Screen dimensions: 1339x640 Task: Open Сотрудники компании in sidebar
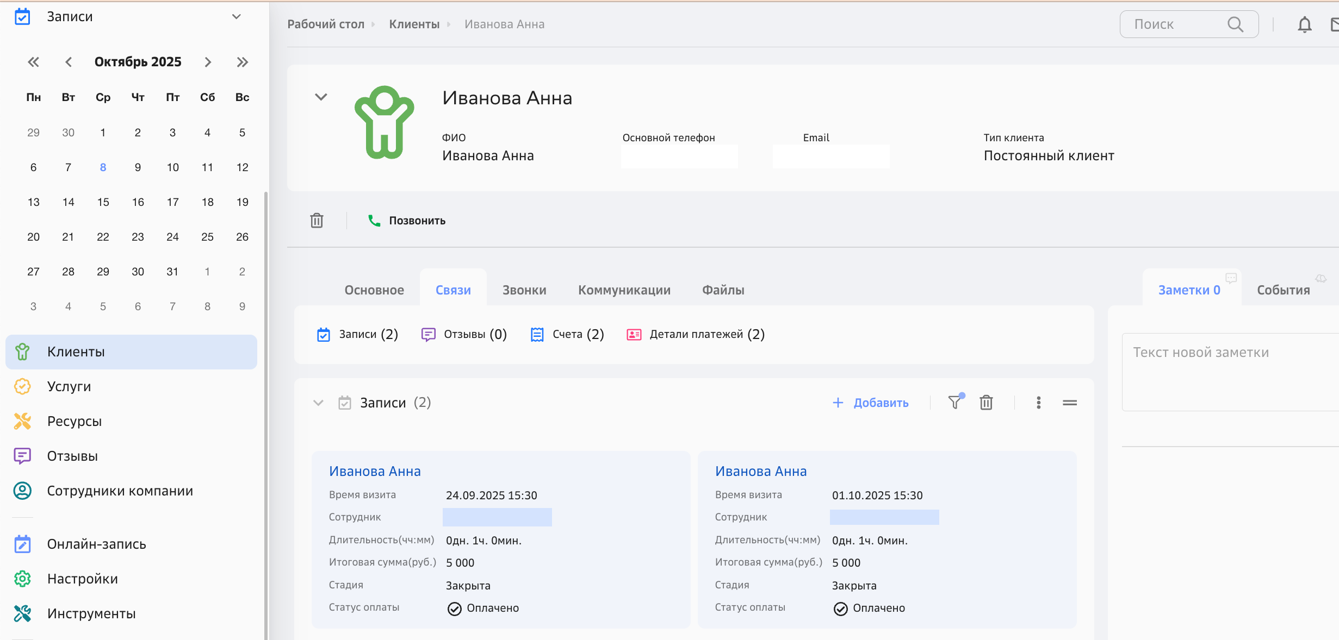coord(120,491)
